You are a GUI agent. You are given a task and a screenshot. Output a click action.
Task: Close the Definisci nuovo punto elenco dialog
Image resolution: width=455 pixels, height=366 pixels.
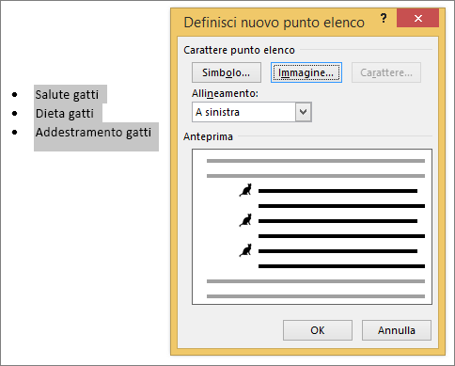pos(417,18)
